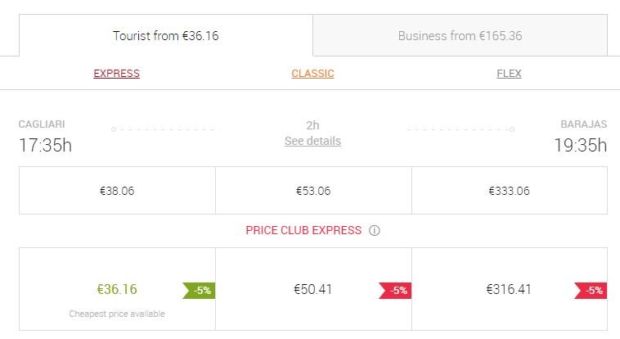Click the -5% badge beside €50.41
620x339 pixels.
394,290
